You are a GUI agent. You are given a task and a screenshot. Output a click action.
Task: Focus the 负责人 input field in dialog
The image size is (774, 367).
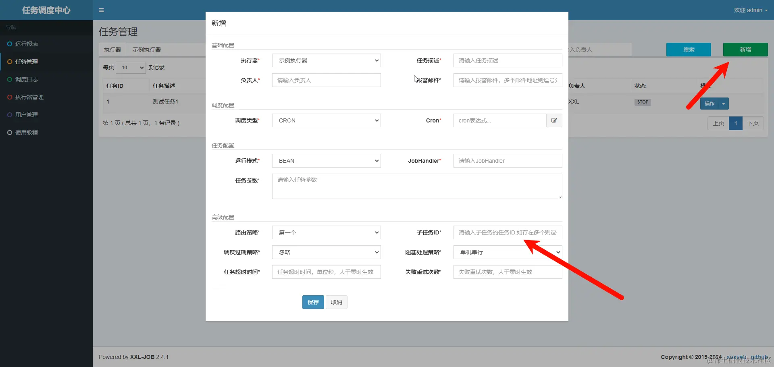327,80
